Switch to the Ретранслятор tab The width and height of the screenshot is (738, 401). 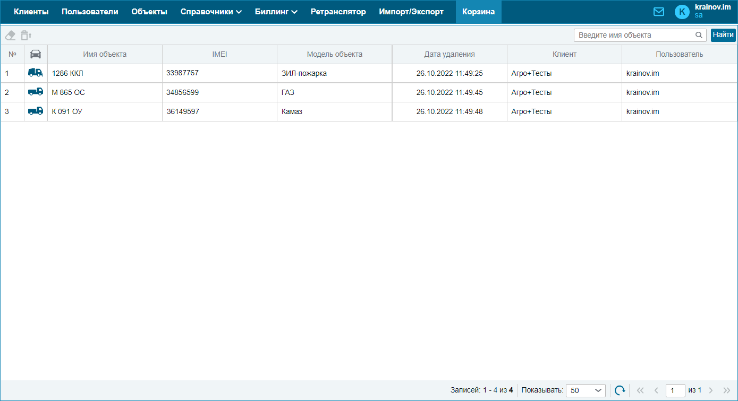pos(338,12)
